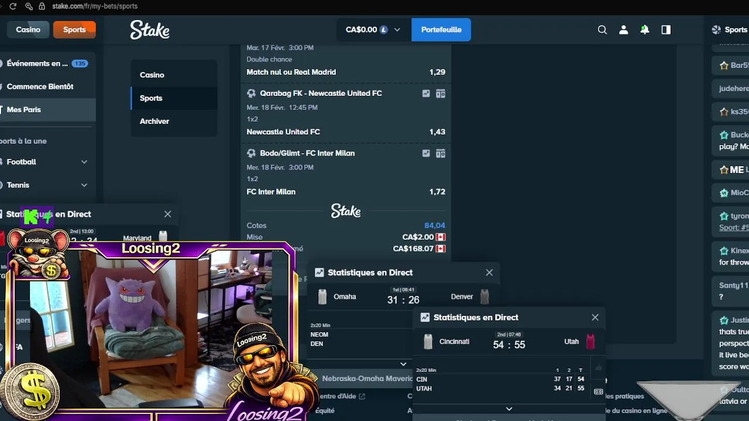Click Sports header in chat panel
Screen dimensions: 749x421
coord(736,30)
